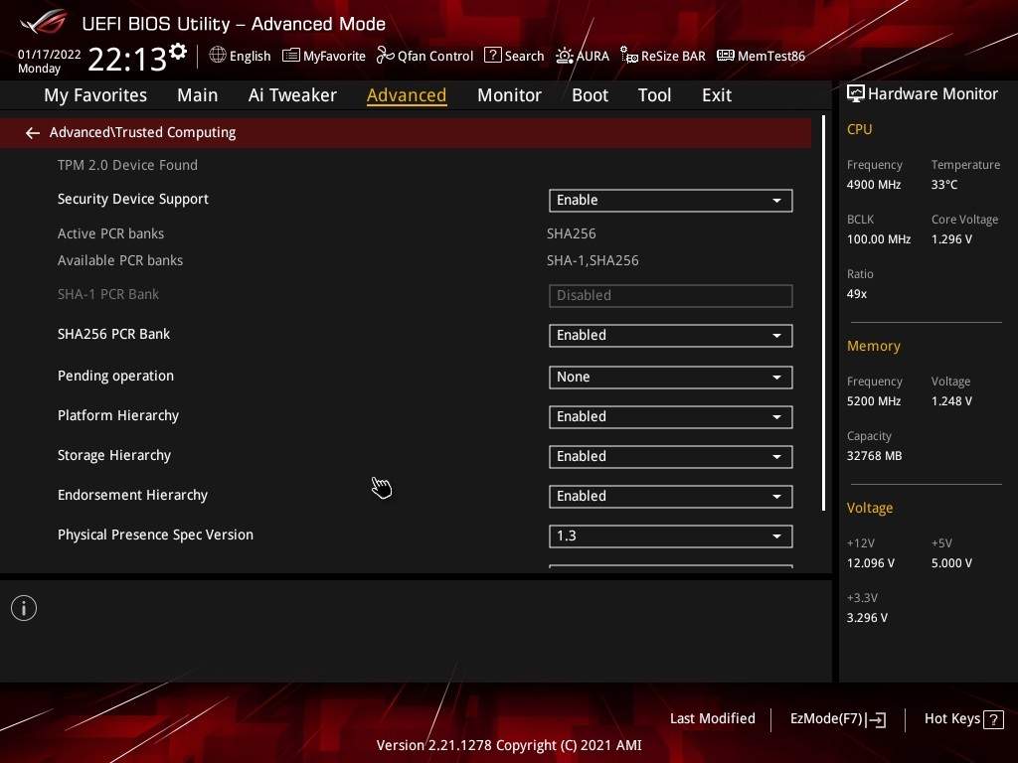Viewport: 1018px width, 763px height.
Task: Expand the Pending operation dropdown
Action: [x=670, y=377]
